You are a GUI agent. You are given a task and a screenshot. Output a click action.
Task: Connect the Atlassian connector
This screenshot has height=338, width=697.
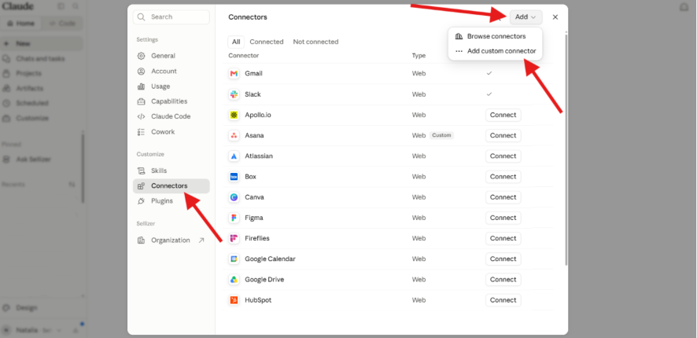coord(503,156)
